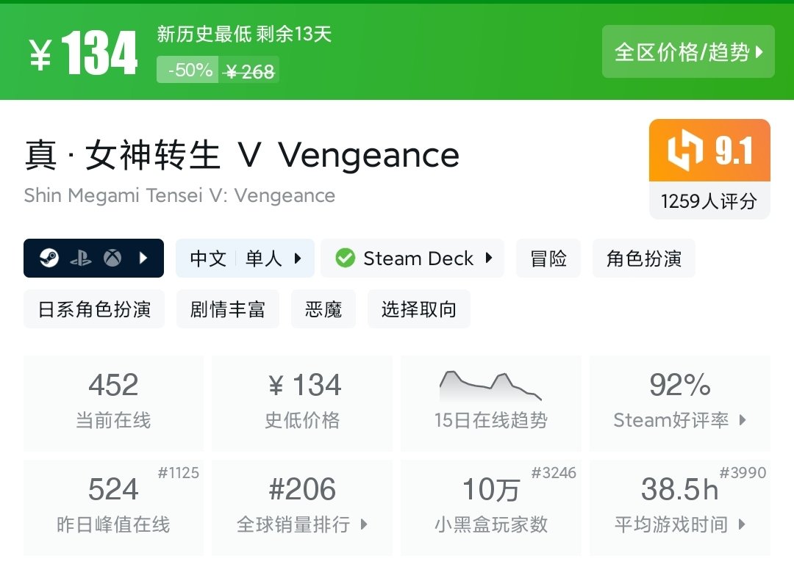The image size is (794, 567).
Task: Click the PlayStation platform icon
Action: click(81, 259)
